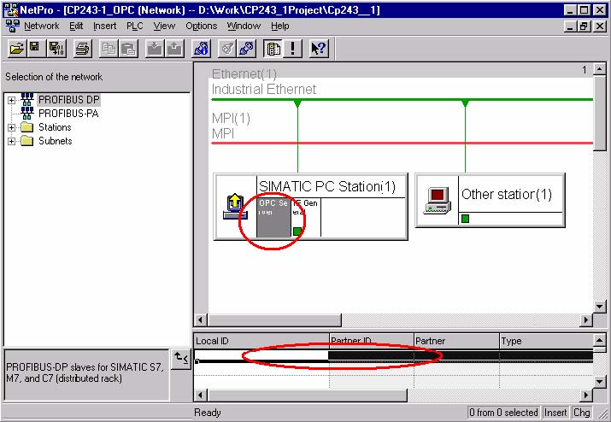611x422 pixels.
Task: Click the PROFIBUS-PA tree icon
Action: (x=26, y=114)
